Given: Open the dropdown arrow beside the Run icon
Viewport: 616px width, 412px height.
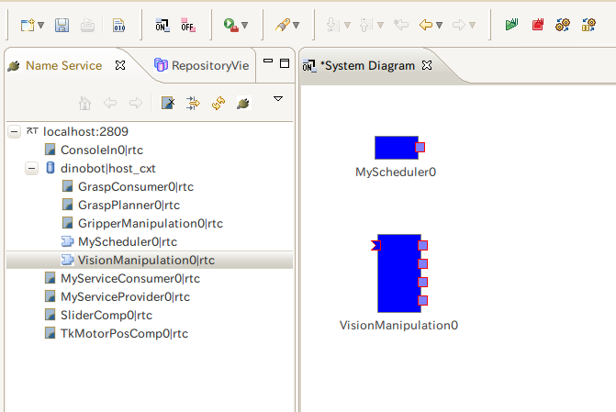Looking at the screenshot, I should [x=244, y=25].
